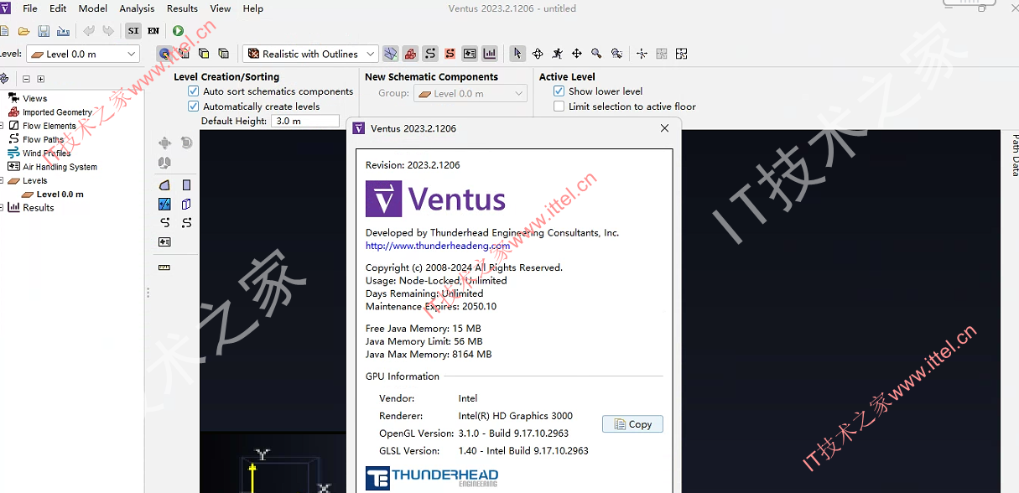
Task: Close the Ventus About dialog
Action: tap(664, 128)
